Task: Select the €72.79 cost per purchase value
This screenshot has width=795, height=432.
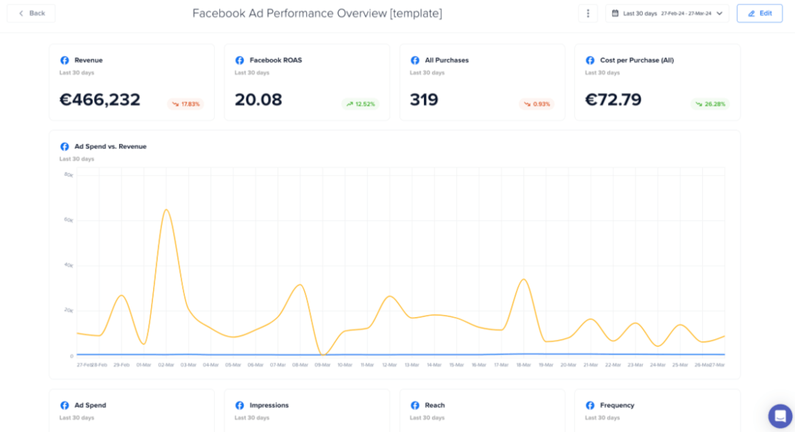Action: point(613,99)
